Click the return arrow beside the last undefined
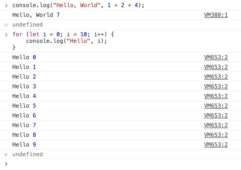Screen dimensions: 241x170 pos(6,154)
